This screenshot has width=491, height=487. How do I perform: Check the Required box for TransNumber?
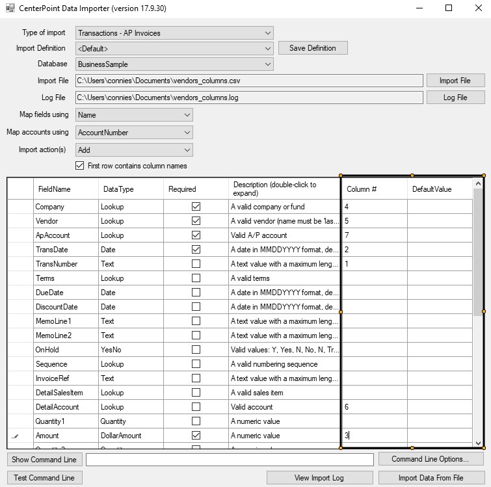pyautogui.click(x=196, y=264)
